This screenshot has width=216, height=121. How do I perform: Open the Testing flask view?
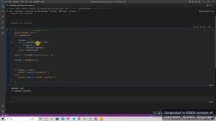pos(3,33)
